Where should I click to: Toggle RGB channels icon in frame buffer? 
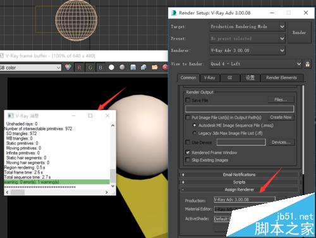coord(68,68)
